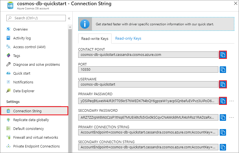Open more options for Primary Password

232,101
